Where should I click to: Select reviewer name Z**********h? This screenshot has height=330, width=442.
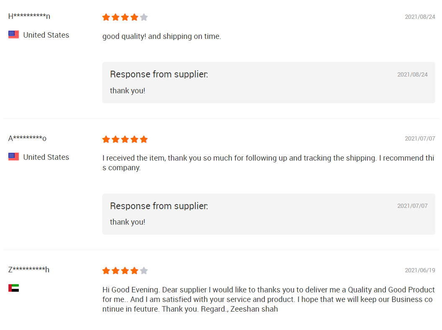click(28, 270)
